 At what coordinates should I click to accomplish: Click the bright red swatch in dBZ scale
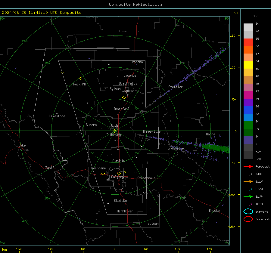[x=248, y=42]
